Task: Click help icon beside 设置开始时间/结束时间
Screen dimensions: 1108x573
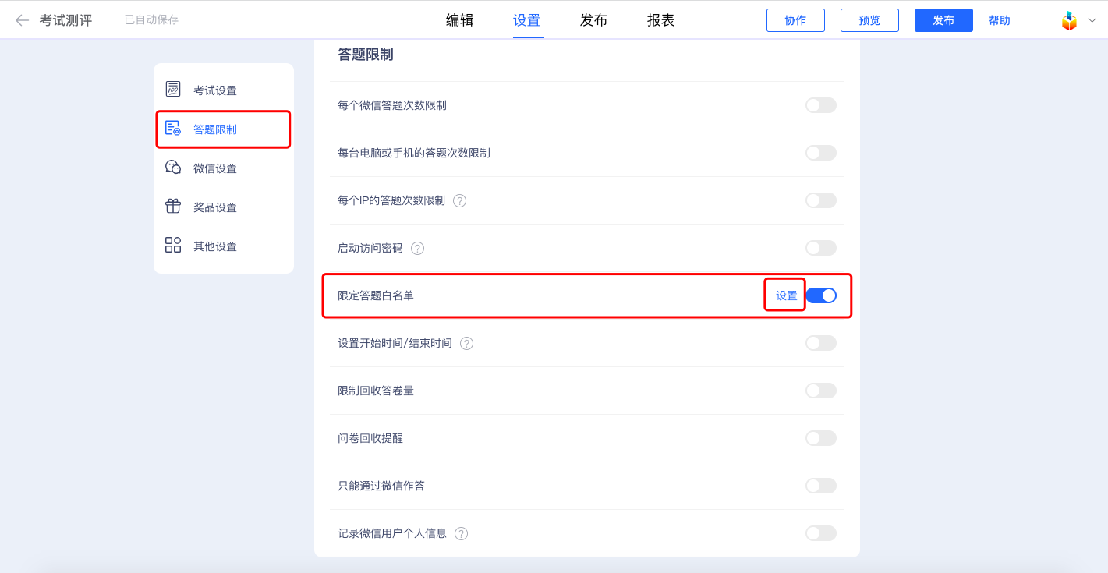Action: [467, 344]
